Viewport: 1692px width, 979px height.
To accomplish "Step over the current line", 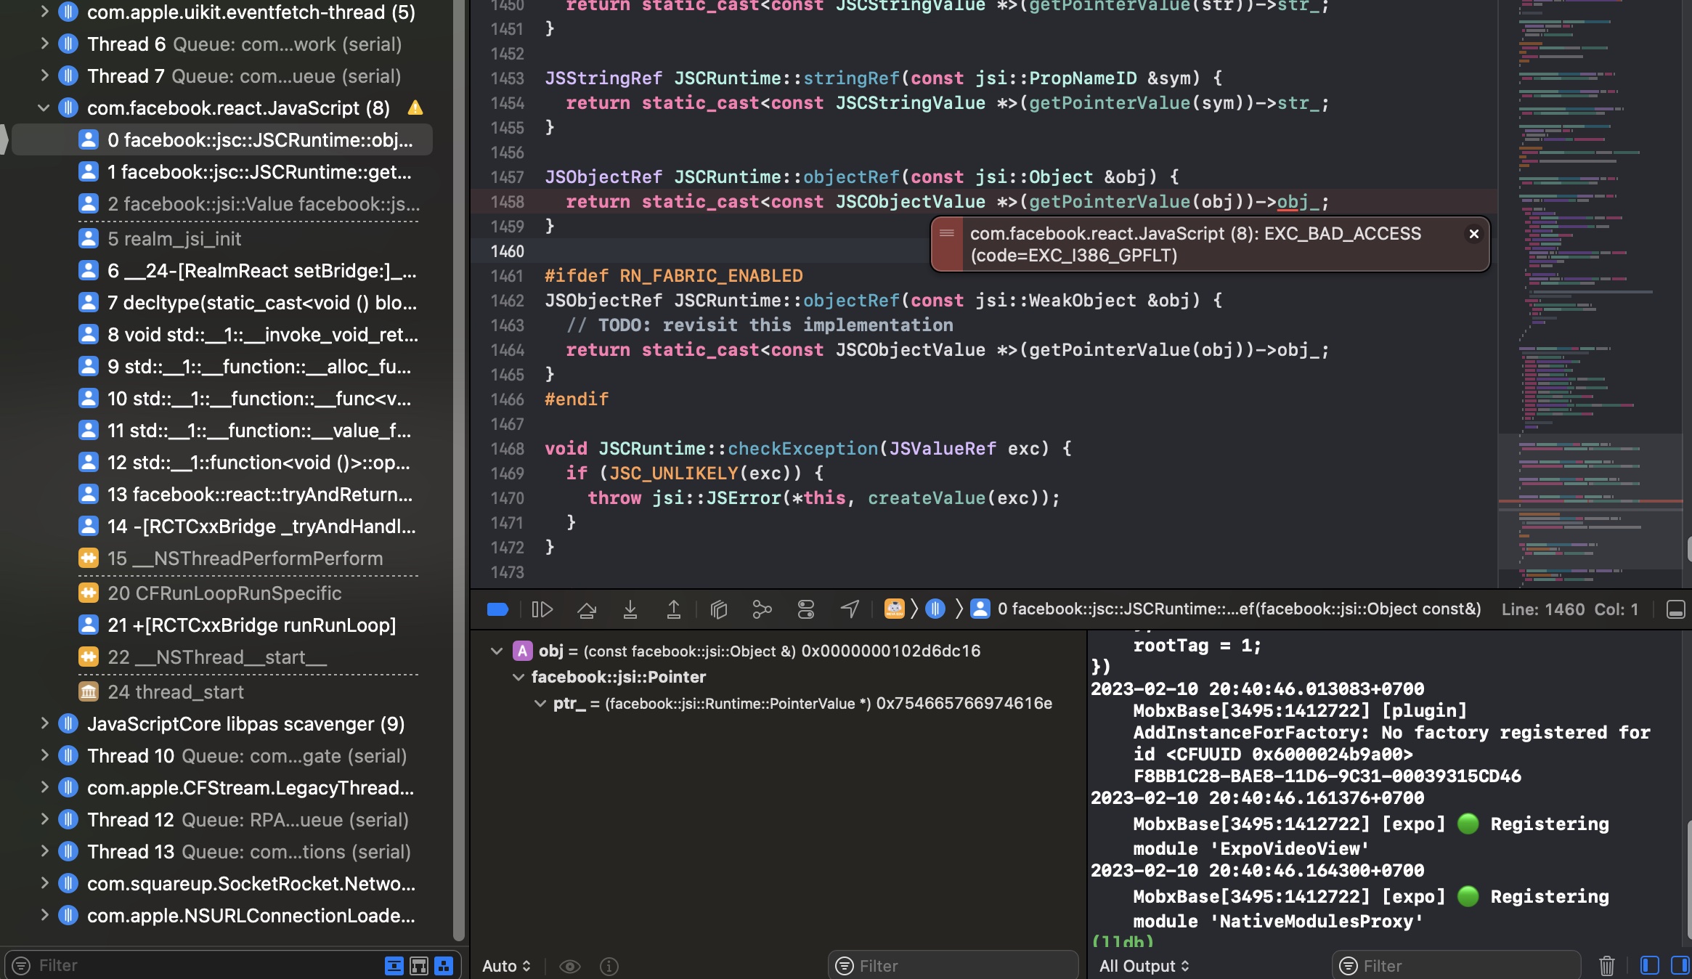I will pyautogui.click(x=587, y=609).
